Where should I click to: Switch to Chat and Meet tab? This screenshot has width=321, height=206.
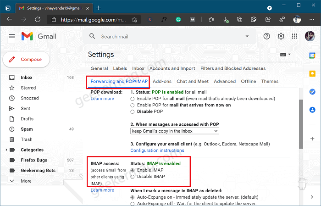193,81
